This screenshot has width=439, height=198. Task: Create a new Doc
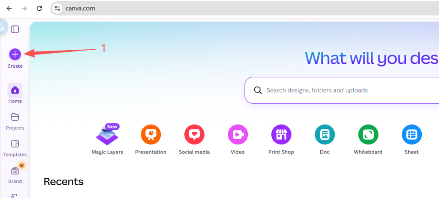(x=325, y=139)
